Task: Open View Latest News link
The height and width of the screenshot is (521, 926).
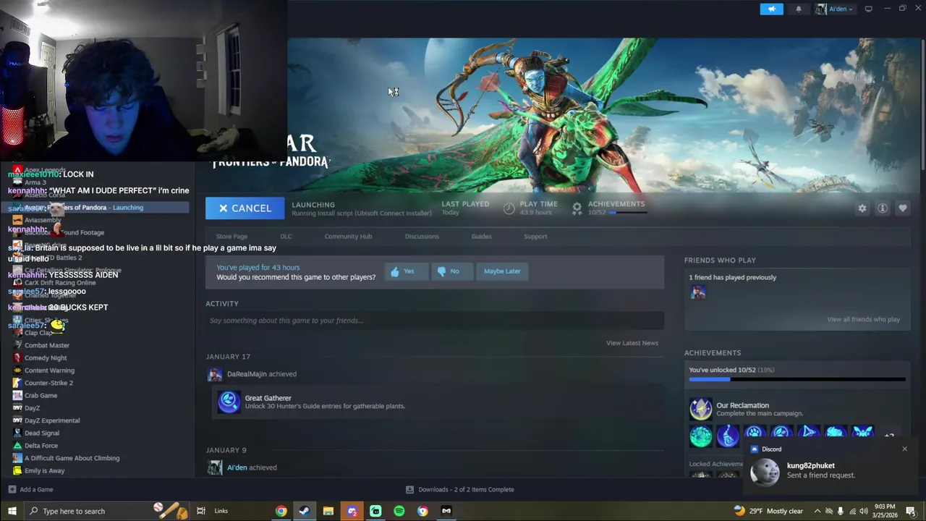Action: pyautogui.click(x=632, y=343)
